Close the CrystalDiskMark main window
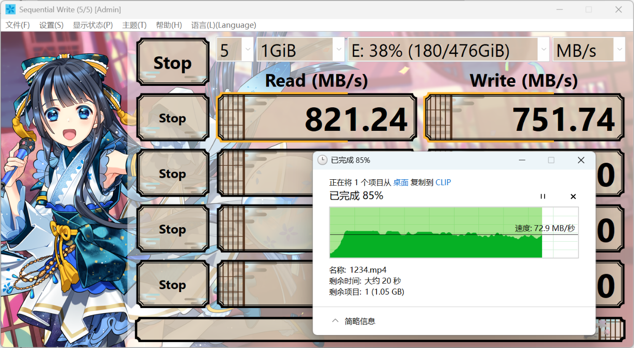 (x=618, y=9)
